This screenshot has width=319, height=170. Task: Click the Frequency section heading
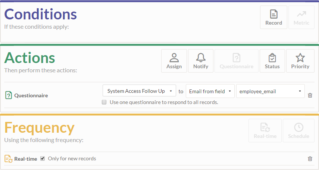[x=39, y=127]
